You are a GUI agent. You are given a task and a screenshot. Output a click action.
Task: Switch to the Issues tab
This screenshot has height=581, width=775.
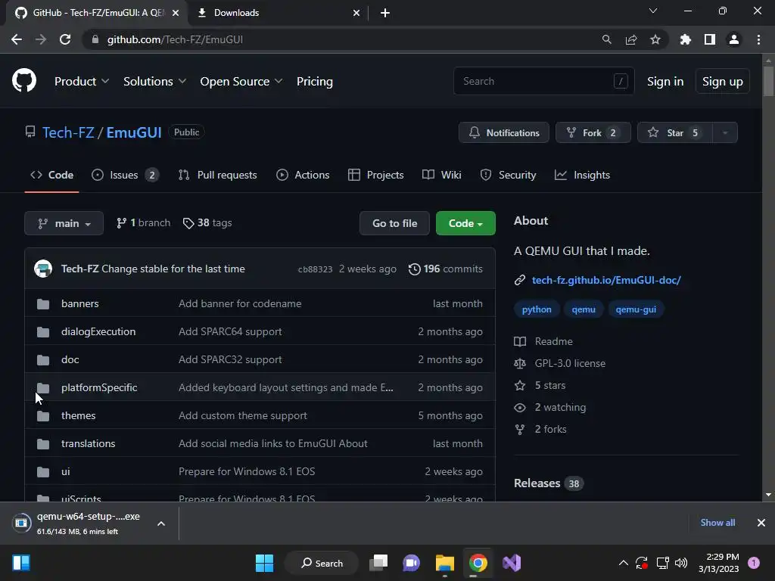pyautogui.click(x=126, y=175)
